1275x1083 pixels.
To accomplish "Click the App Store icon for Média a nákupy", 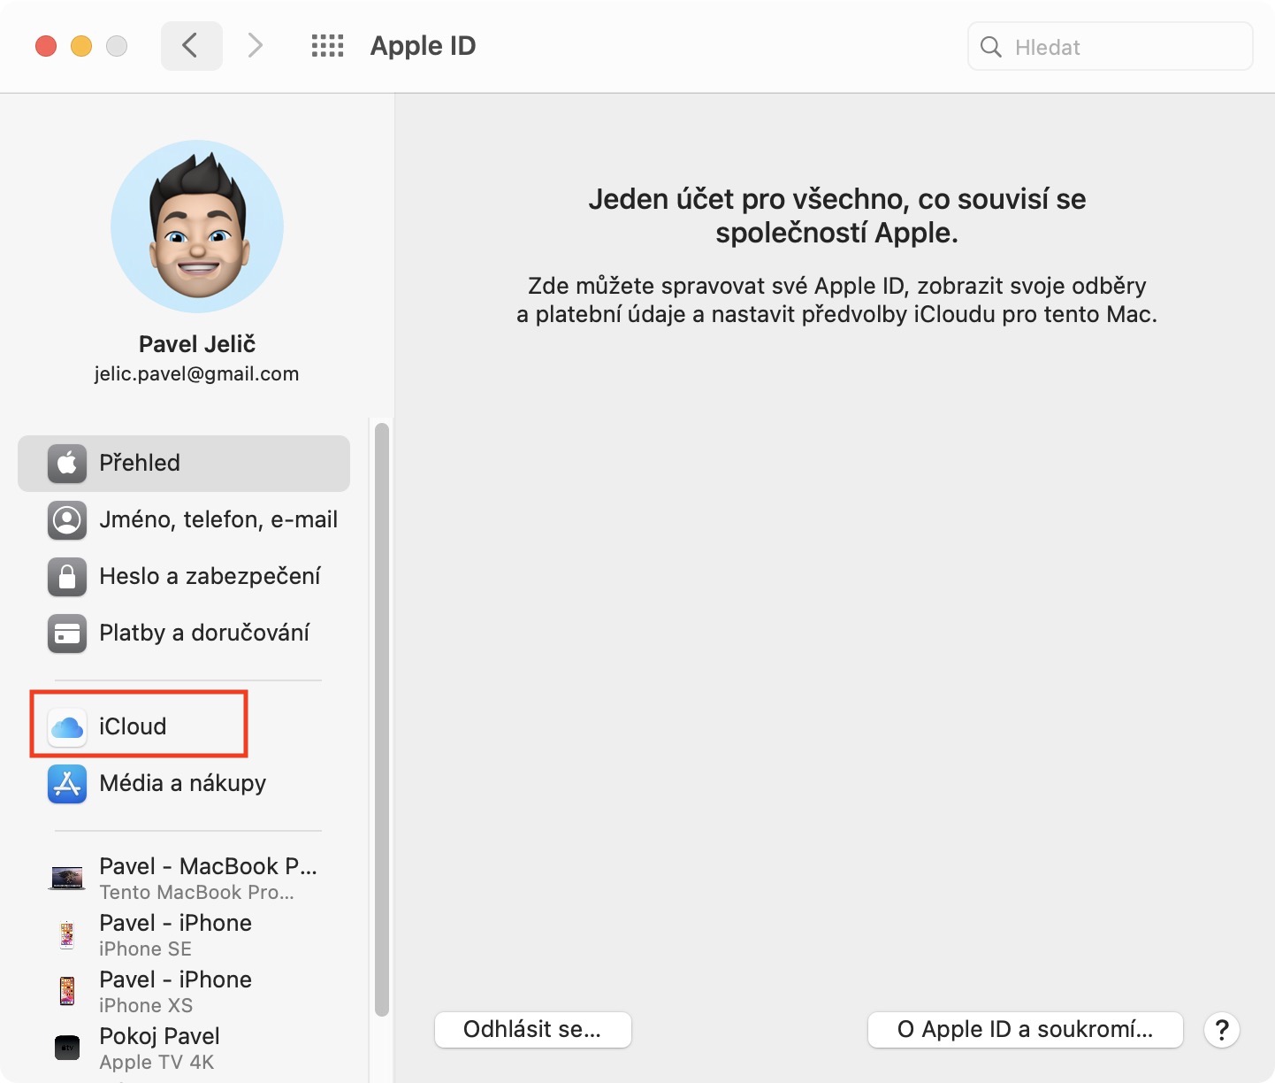I will [67, 784].
